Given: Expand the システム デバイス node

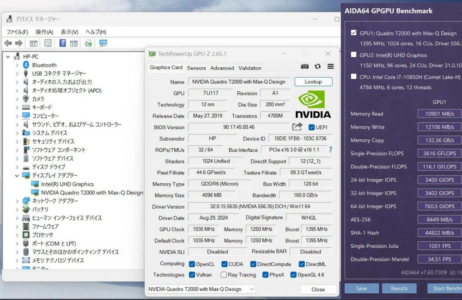Looking at the screenshot, I should coord(17,133).
